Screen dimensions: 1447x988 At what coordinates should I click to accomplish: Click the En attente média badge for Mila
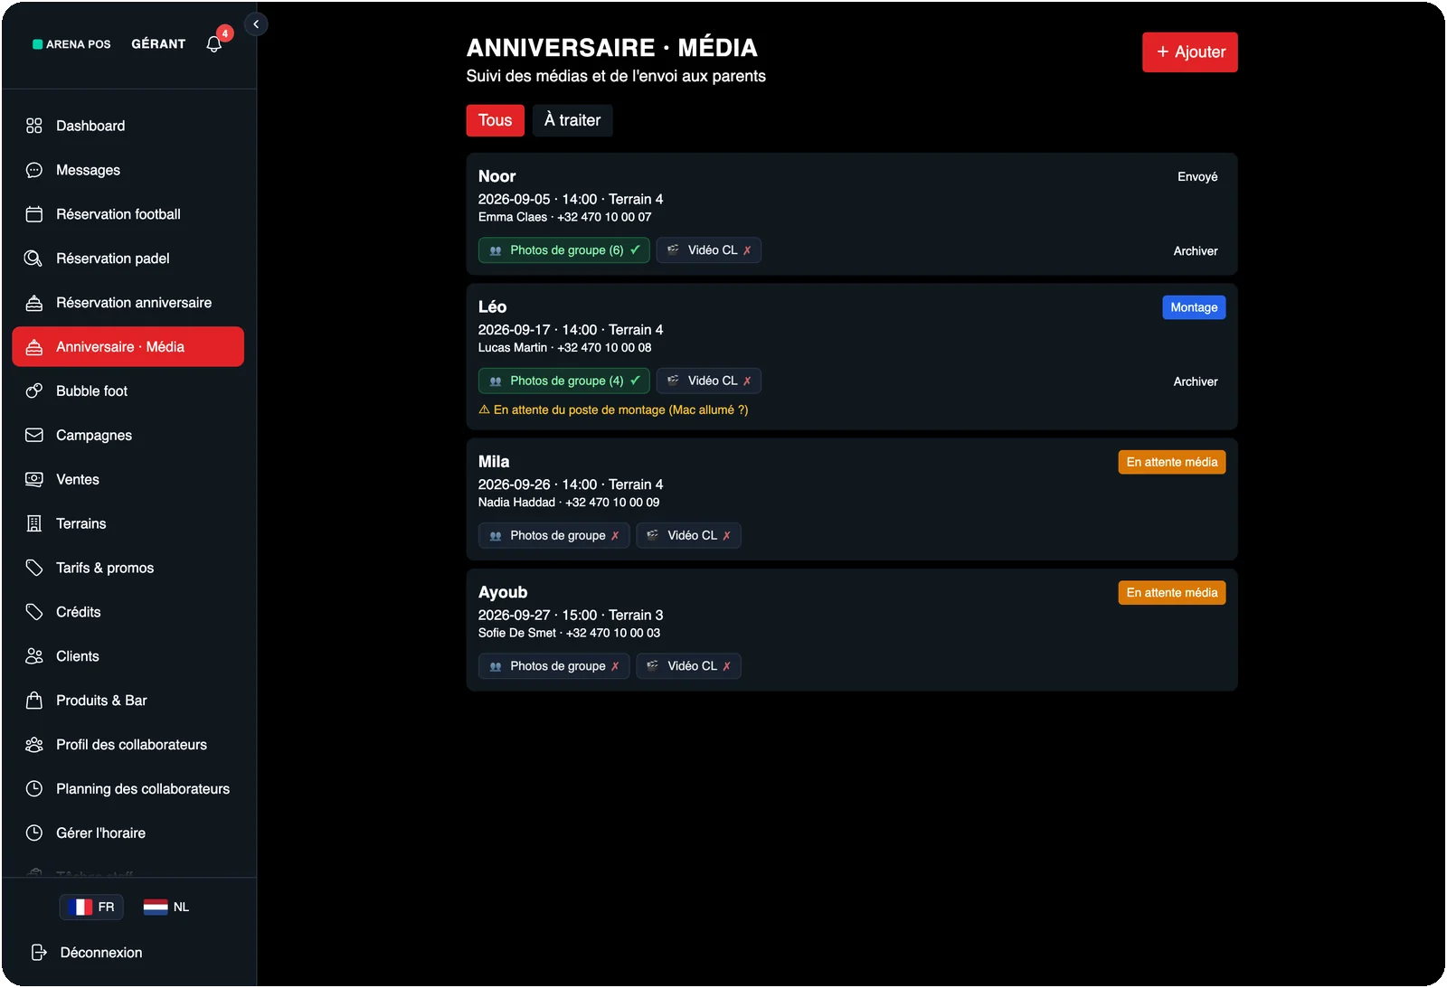pos(1172,462)
